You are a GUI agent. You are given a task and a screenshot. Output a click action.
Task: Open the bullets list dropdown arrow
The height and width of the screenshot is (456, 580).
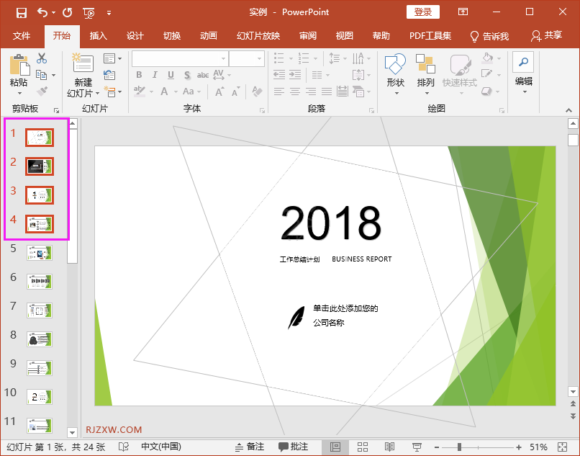point(291,58)
